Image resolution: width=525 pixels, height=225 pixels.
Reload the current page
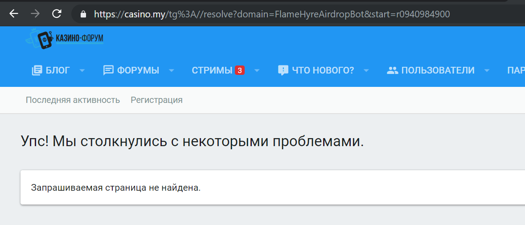(57, 14)
